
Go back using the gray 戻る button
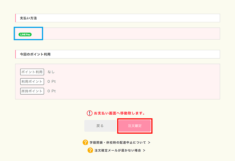point(100,126)
